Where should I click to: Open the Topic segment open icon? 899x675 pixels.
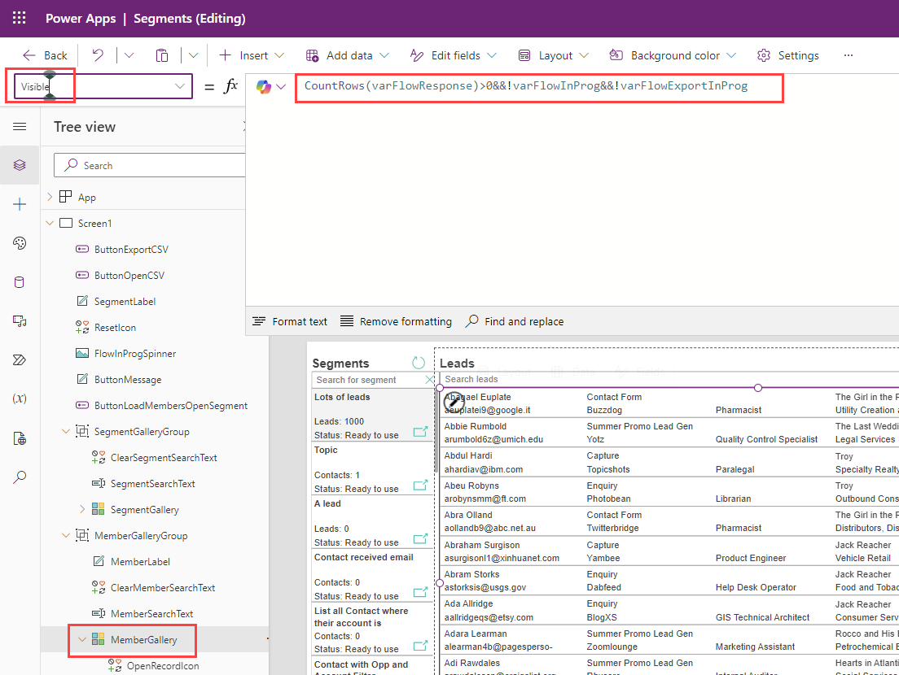point(421,486)
